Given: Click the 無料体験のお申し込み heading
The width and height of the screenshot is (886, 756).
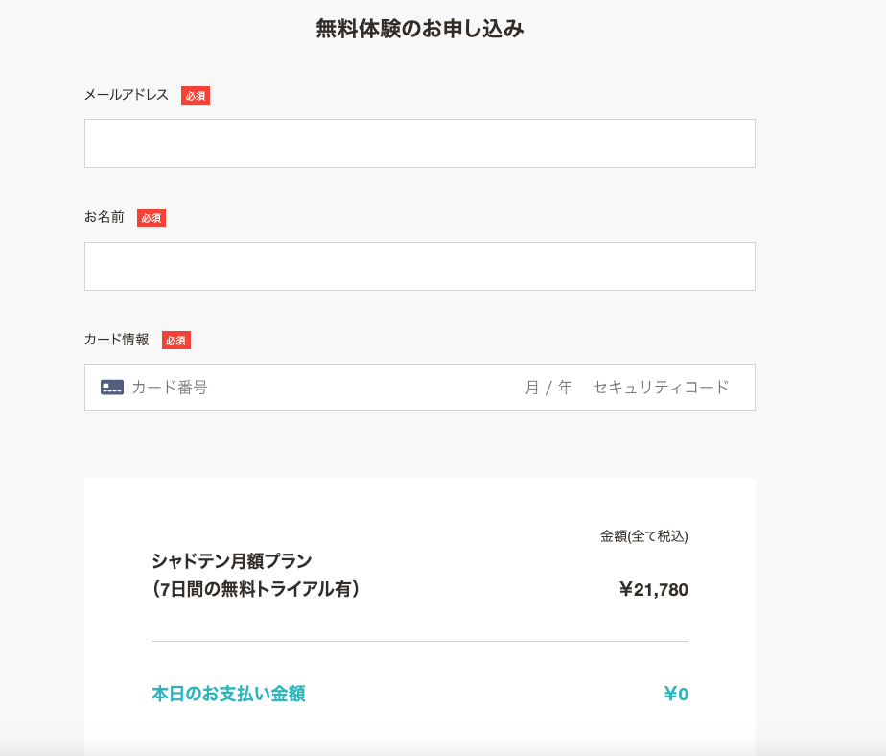Looking at the screenshot, I should coord(420,29).
